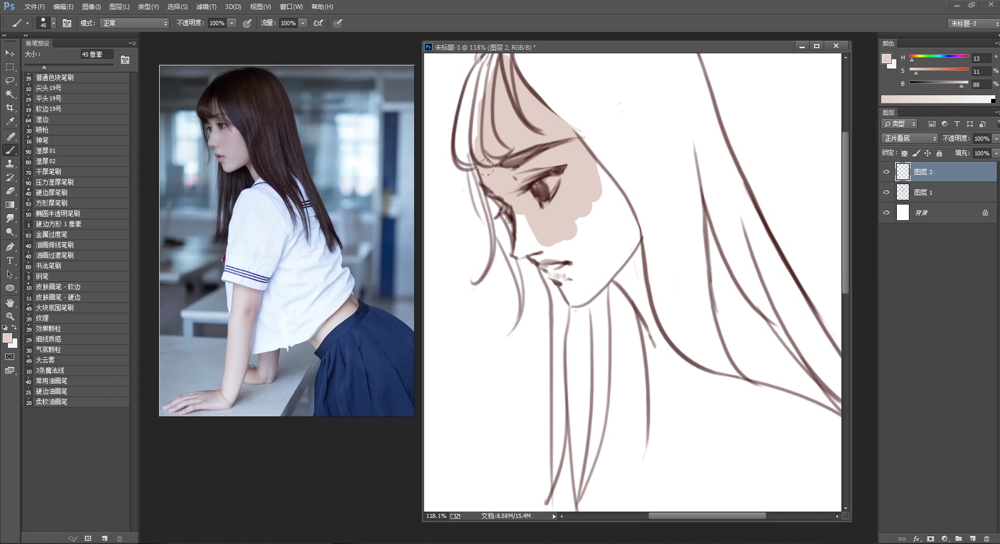Choose the 喷枪 brush preset
Screen dimensions: 1000x544
coord(76,130)
